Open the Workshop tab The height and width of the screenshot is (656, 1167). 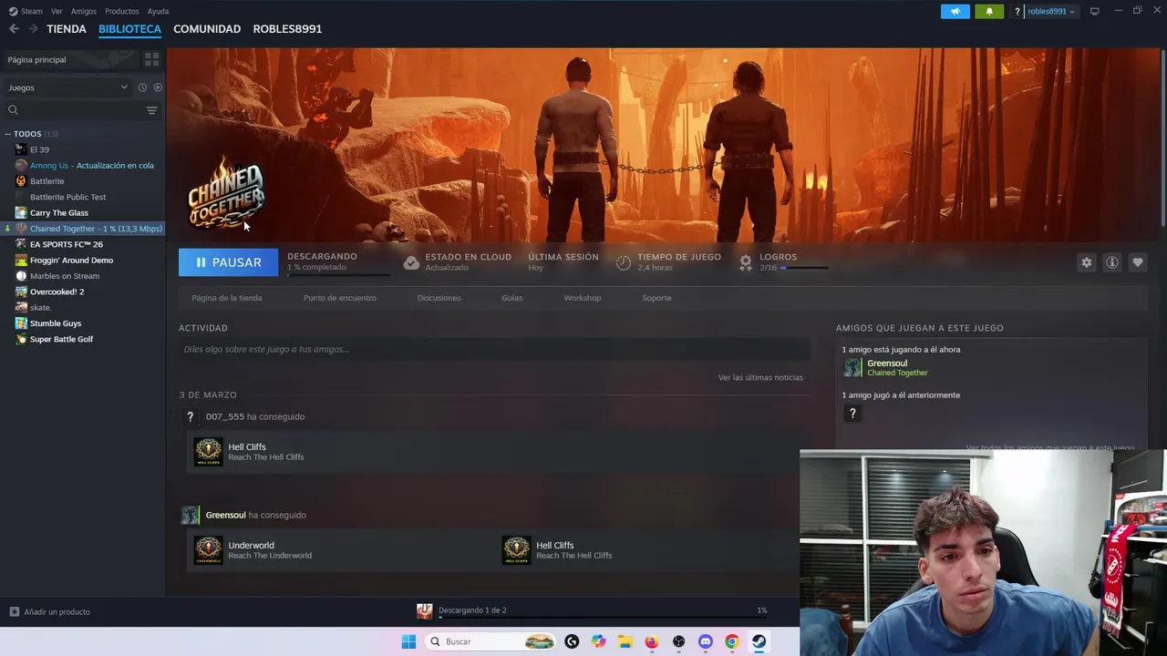(x=583, y=298)
